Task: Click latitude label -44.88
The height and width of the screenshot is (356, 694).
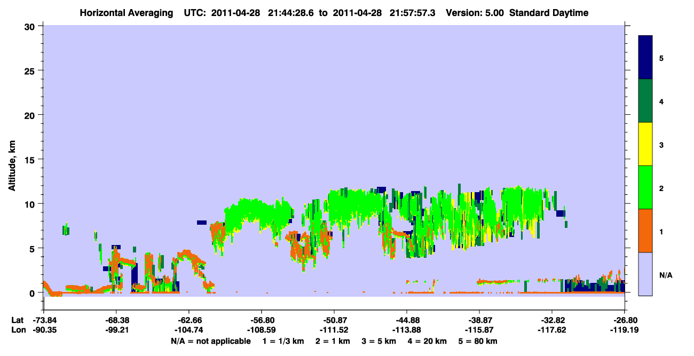Action: pyautogui.click(x=406, y=320)
